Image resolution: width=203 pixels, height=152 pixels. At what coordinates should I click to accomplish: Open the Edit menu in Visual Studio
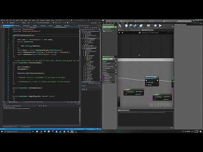tap(7, 20)
